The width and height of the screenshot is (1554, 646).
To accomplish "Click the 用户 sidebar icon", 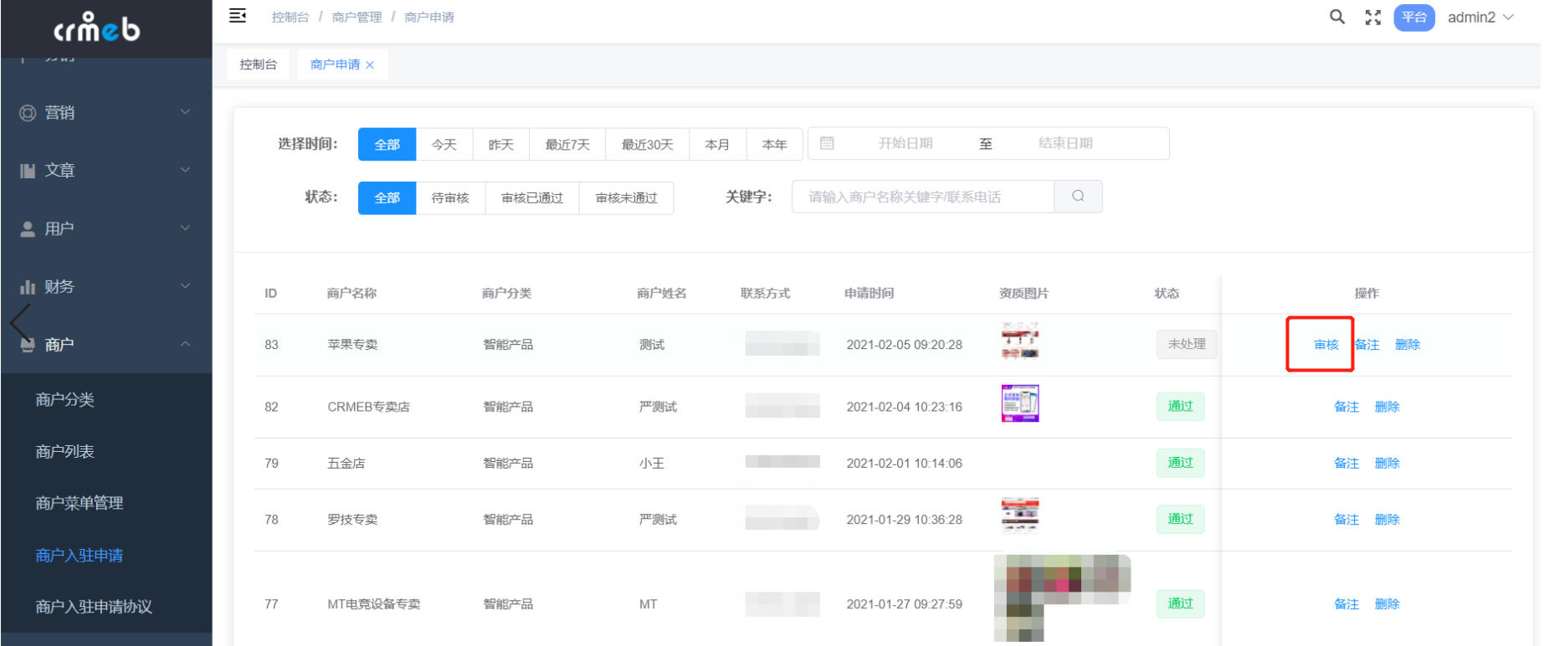I will 28,228.
